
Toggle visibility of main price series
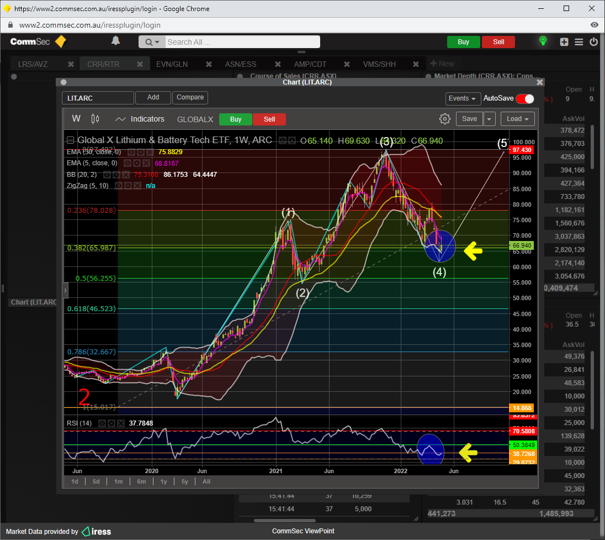point(283,140)
